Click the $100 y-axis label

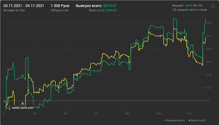209,75
